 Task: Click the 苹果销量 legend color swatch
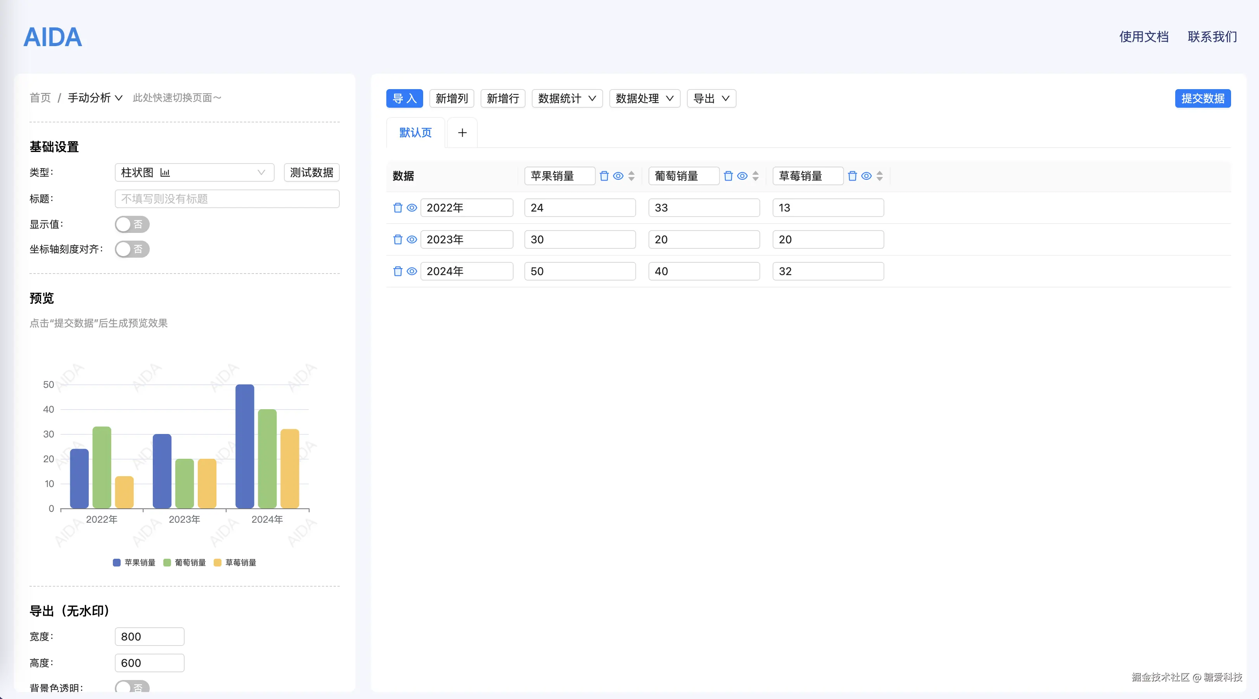click(x=117, y=563)
